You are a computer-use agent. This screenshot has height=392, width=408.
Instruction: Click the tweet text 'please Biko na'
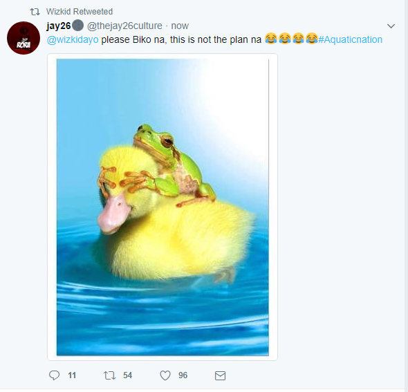pyautogui.click(x=134, y=39)
